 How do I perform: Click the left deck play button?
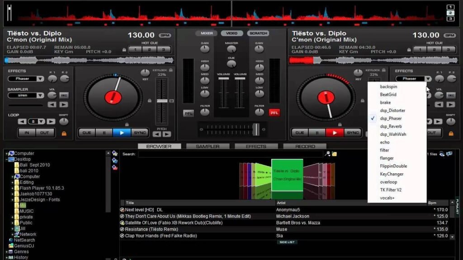tap(122, 133)
